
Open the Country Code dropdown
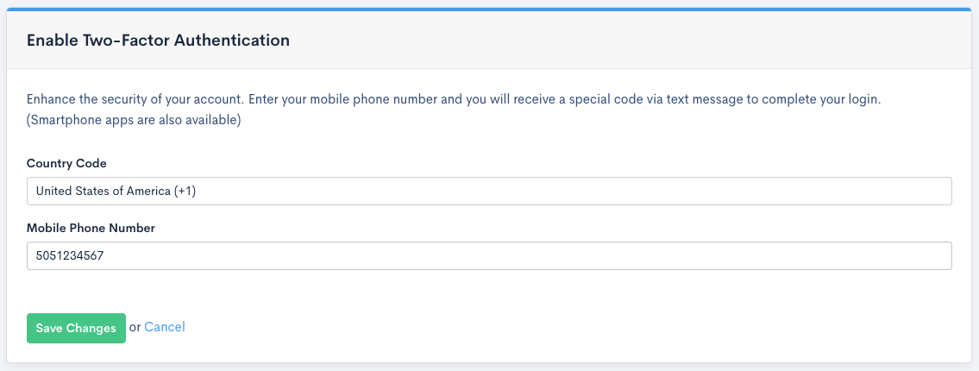pyautogui.click(x=488, y=192)
